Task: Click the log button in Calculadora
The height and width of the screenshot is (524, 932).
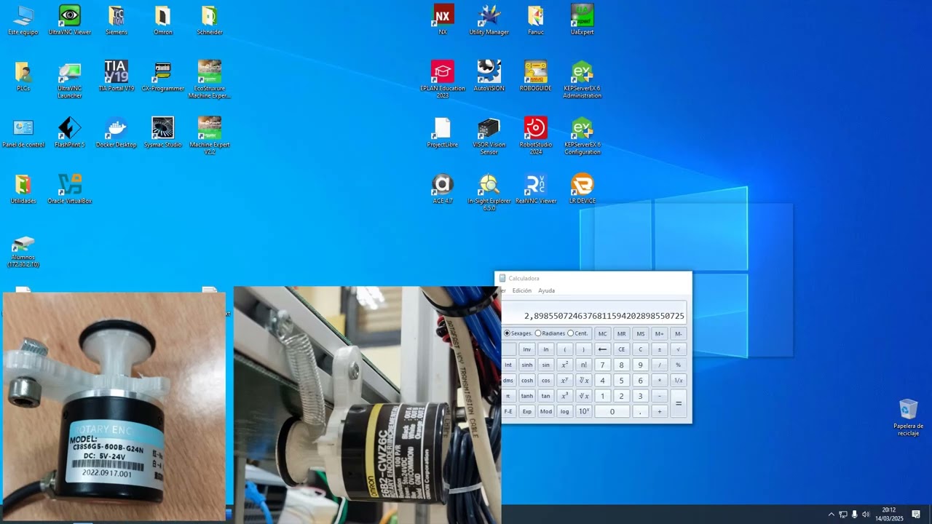Action: coord(564,411)
